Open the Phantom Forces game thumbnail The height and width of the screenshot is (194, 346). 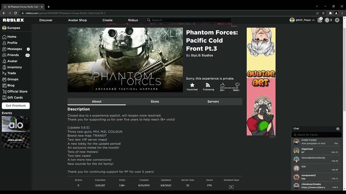click(x=125, y=60)
